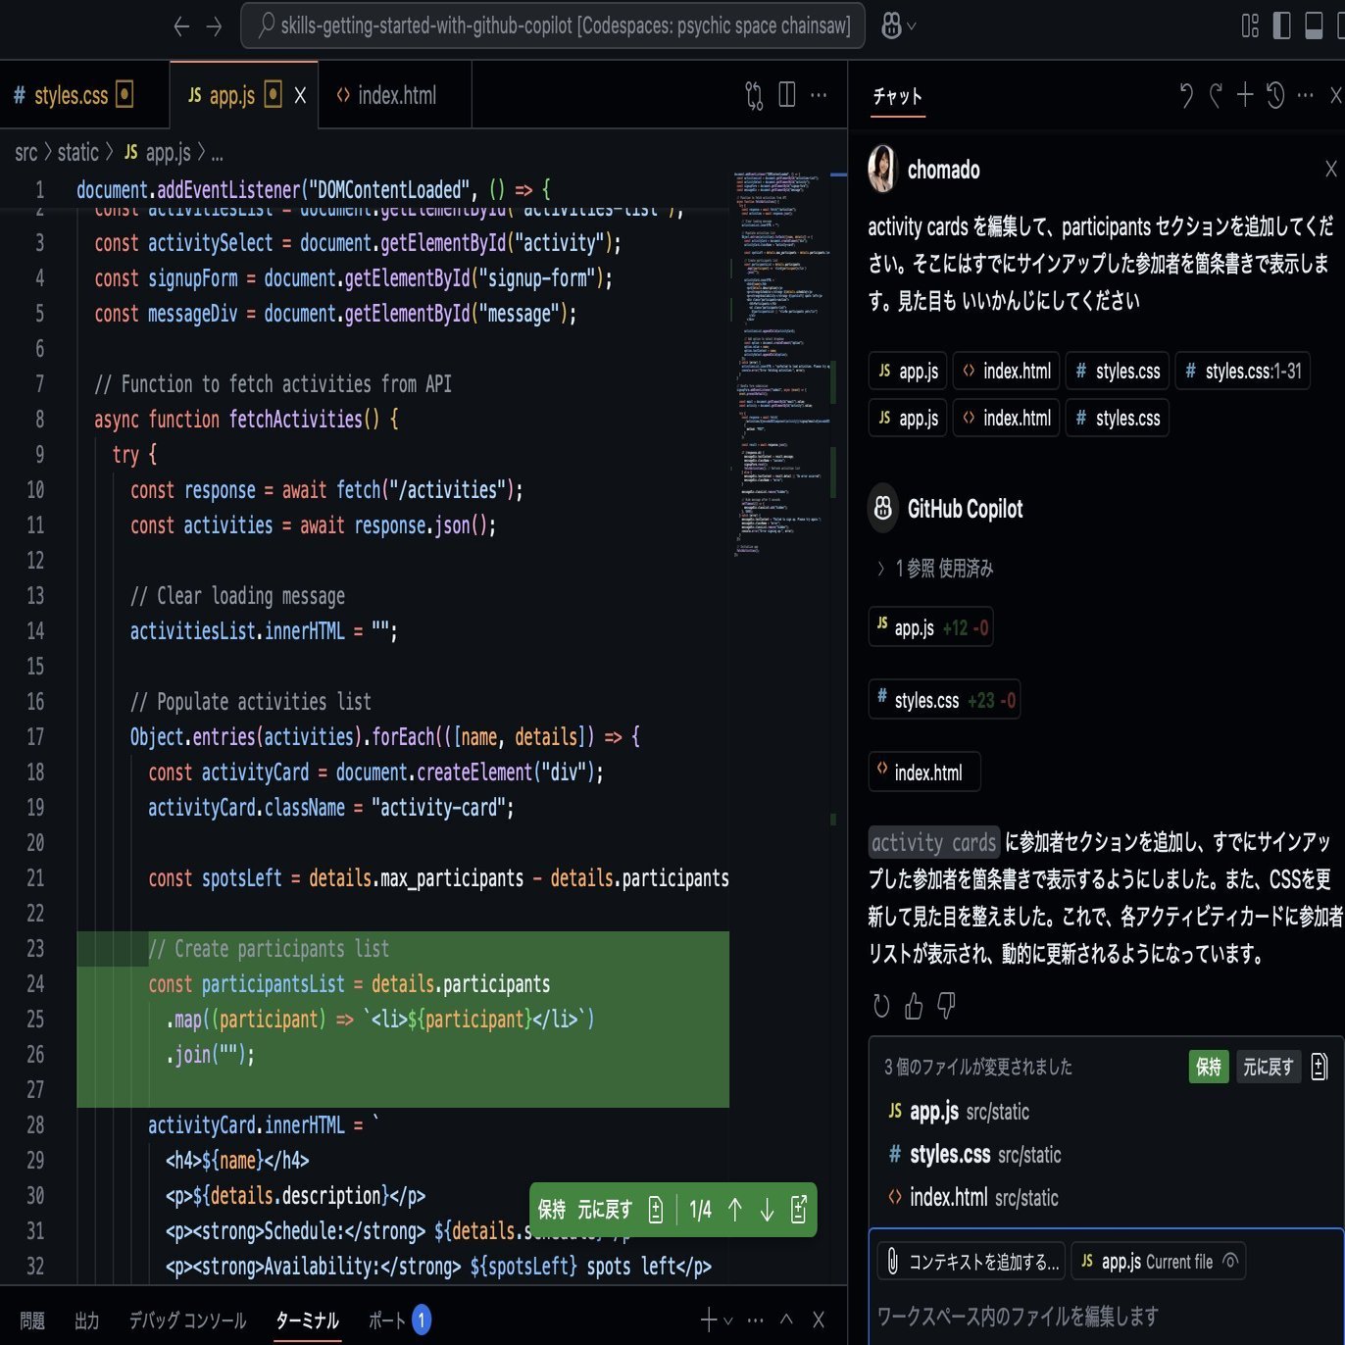
Task: Select the ターミナル panel tab
Action: (307, 1320)
